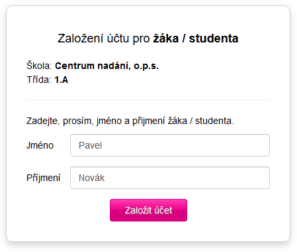Select the Novák placeholder text
The width and height of the screenshot is (297, 252).
pos(91,178)
